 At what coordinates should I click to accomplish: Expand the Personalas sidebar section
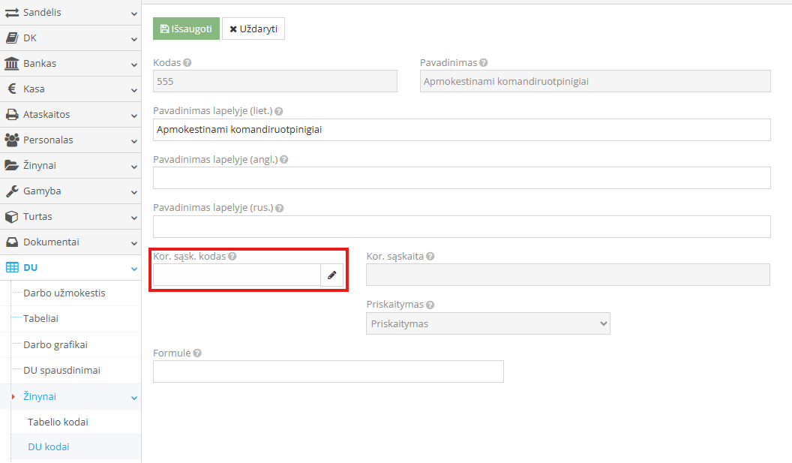(70, 140)
